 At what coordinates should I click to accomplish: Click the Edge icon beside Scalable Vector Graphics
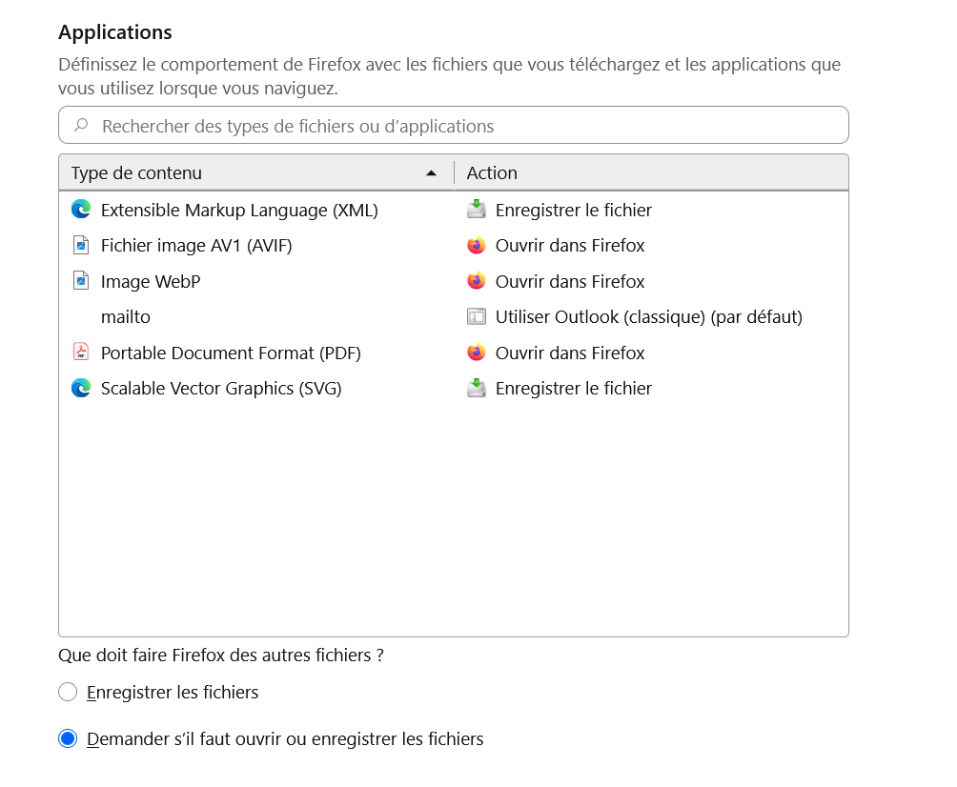(81, 388)
